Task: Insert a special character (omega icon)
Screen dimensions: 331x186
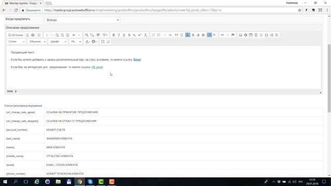Action: coord(266,35)
